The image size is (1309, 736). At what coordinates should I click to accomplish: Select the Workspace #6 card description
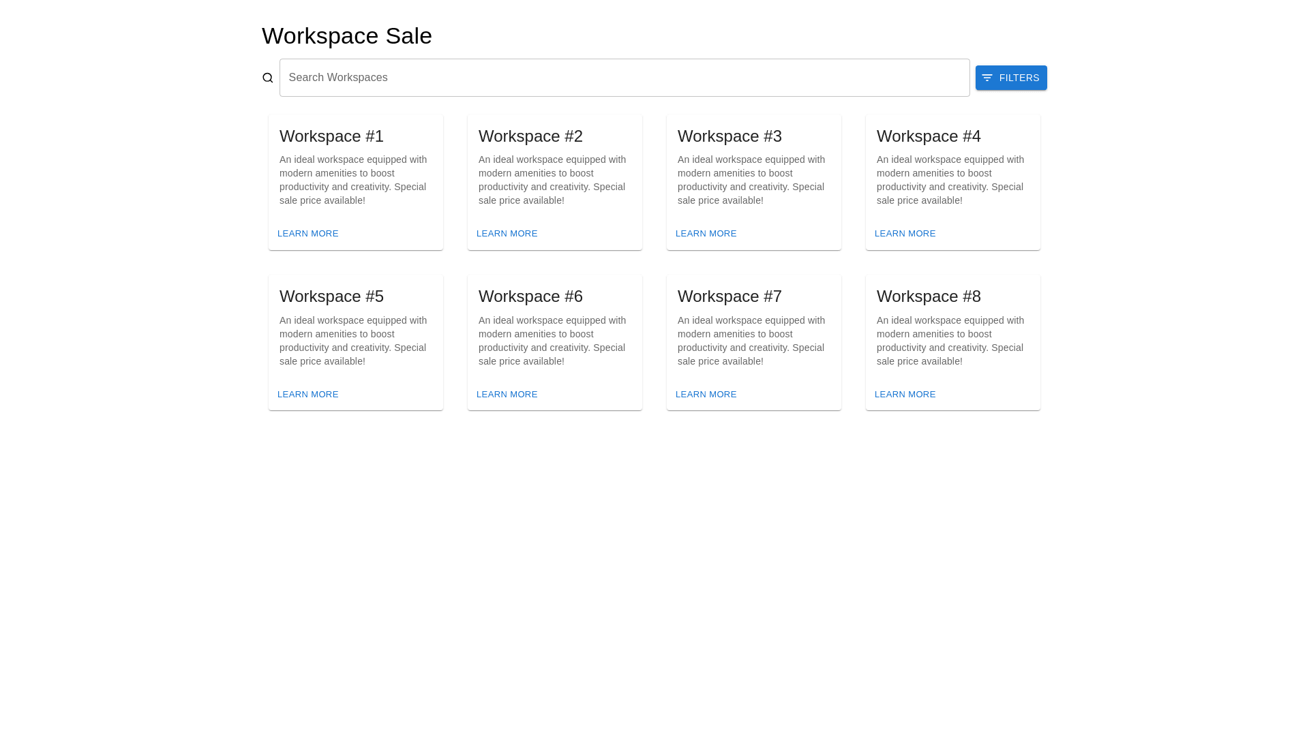point(552,341)
